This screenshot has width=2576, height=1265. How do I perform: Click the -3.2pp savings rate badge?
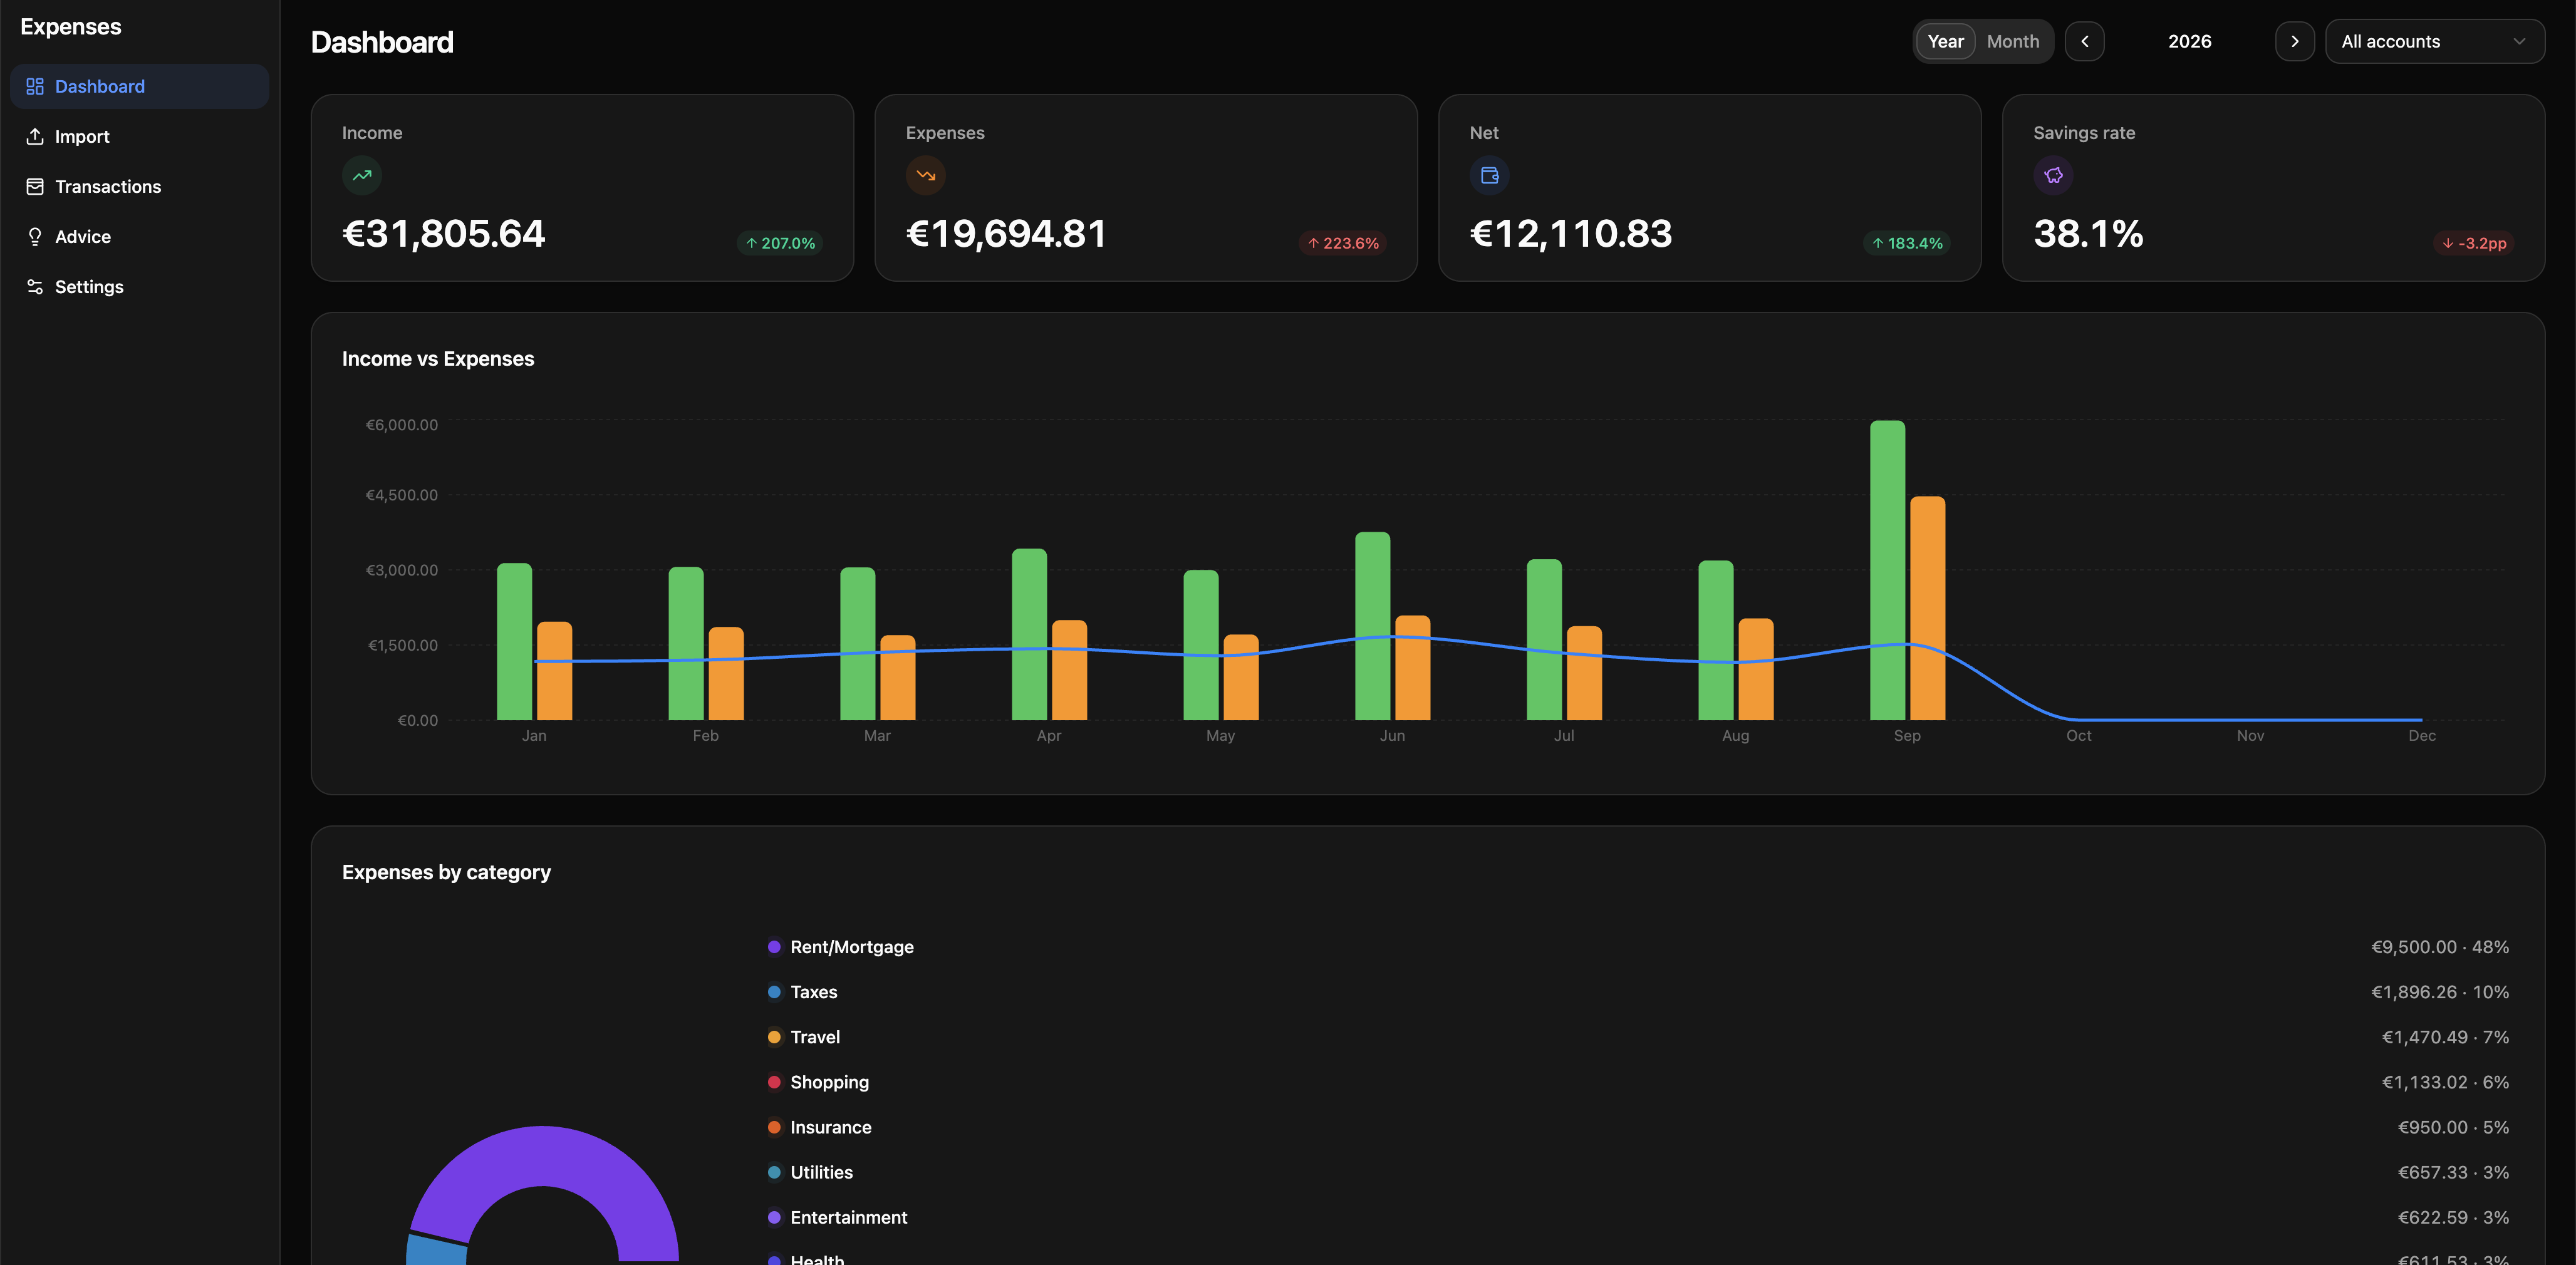pos(2474,243)
